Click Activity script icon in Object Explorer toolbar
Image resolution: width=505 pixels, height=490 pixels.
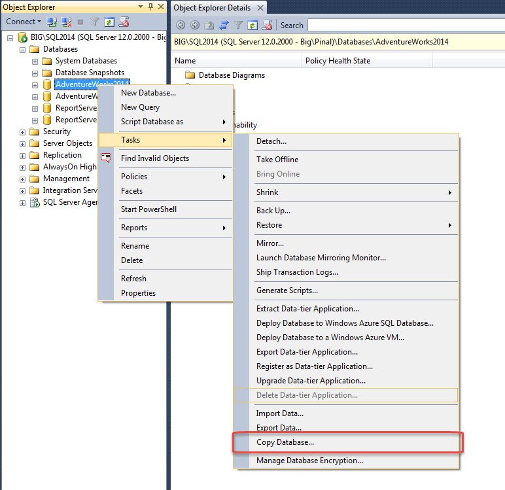[x=124, y=22]
